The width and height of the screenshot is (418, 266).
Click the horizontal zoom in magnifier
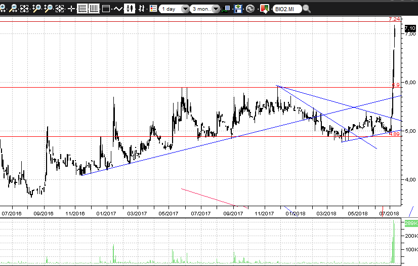click(3, 9)
